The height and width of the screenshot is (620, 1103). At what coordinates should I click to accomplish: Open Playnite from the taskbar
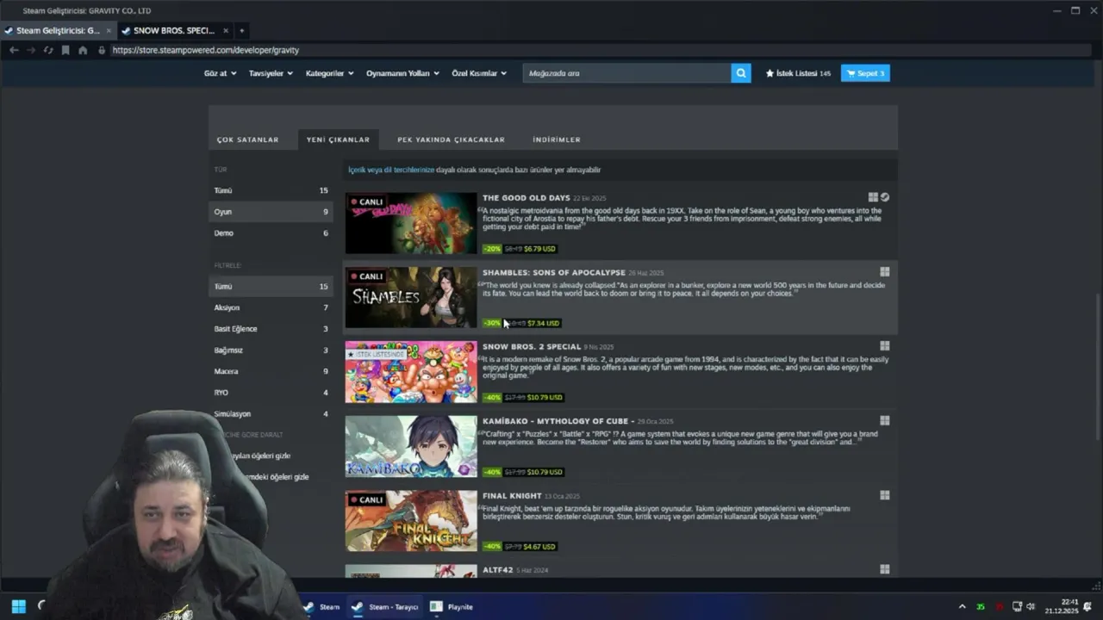[x=452, y=606]
